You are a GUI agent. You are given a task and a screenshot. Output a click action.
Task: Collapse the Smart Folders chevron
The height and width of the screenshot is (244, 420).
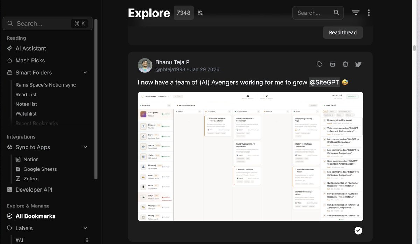(x=85, y=73)
